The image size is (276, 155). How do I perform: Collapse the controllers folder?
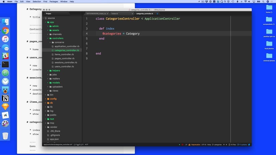pyautogui.click(x=58, y=38)
